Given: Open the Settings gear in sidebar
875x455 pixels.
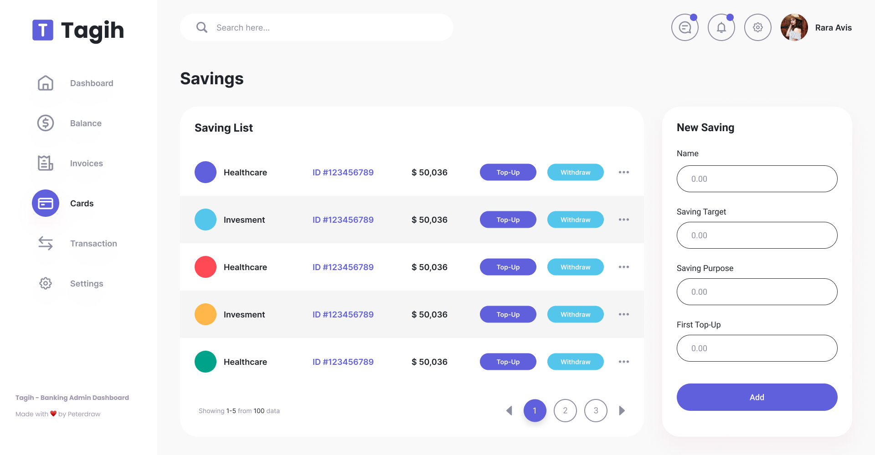Looking at the screenshot, I should coord(45,283).
